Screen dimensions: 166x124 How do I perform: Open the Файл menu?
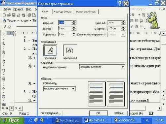(7, 9)
